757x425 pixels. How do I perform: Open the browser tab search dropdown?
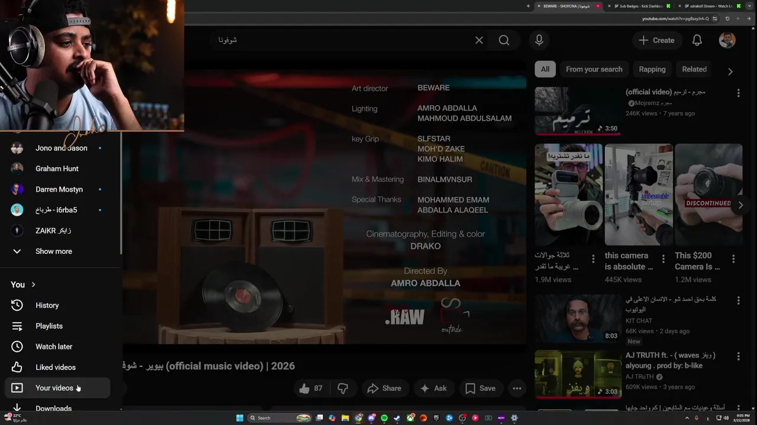point(749,6)
